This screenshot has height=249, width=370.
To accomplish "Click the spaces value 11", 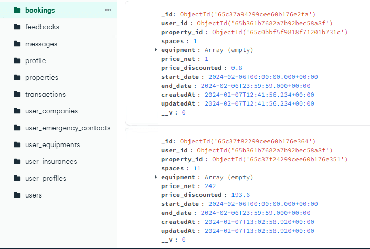I will (197, 168).
